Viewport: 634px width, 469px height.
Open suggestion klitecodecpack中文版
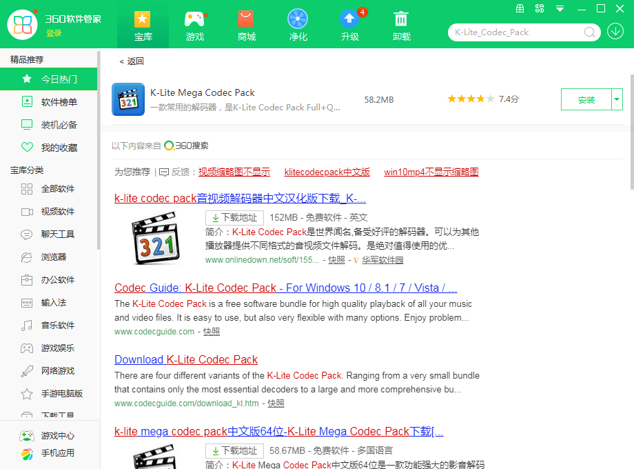(327, 172)
